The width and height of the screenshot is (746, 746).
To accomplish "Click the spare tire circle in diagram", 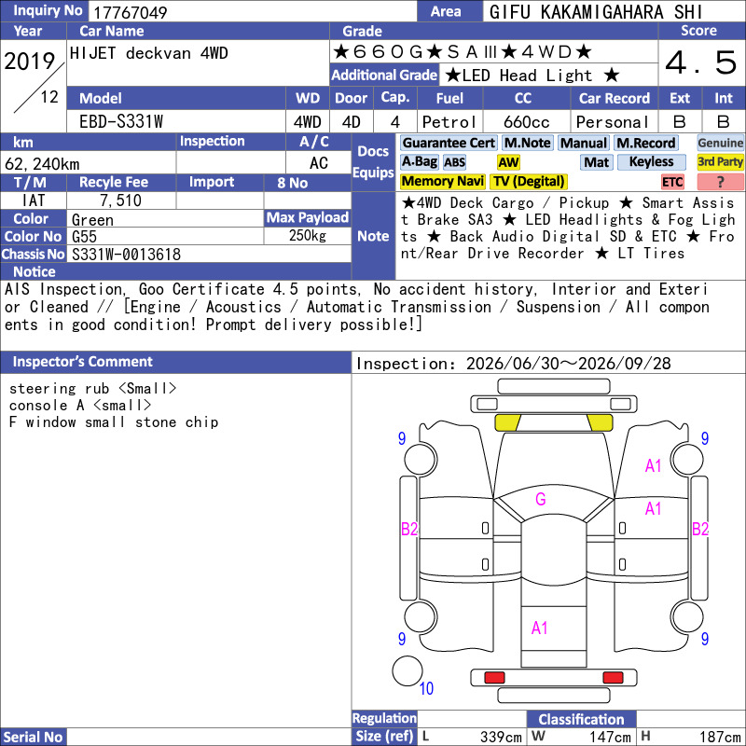I will pos(408,670).
